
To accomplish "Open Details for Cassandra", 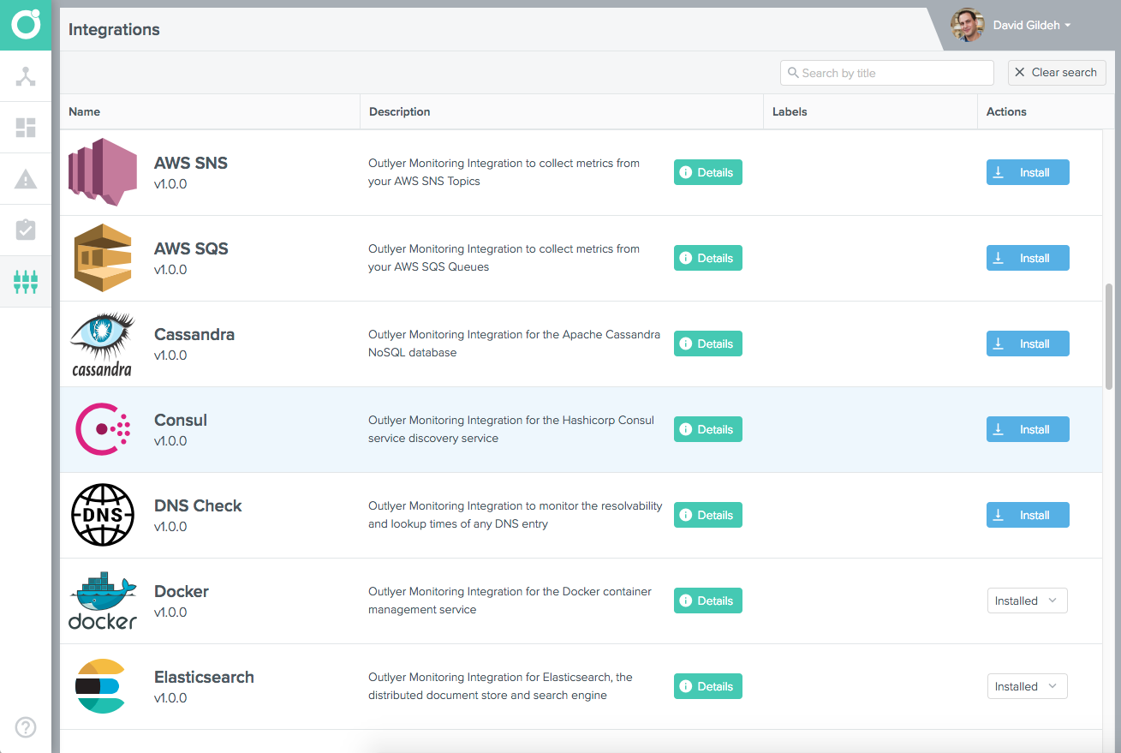I will click(708, 344).
